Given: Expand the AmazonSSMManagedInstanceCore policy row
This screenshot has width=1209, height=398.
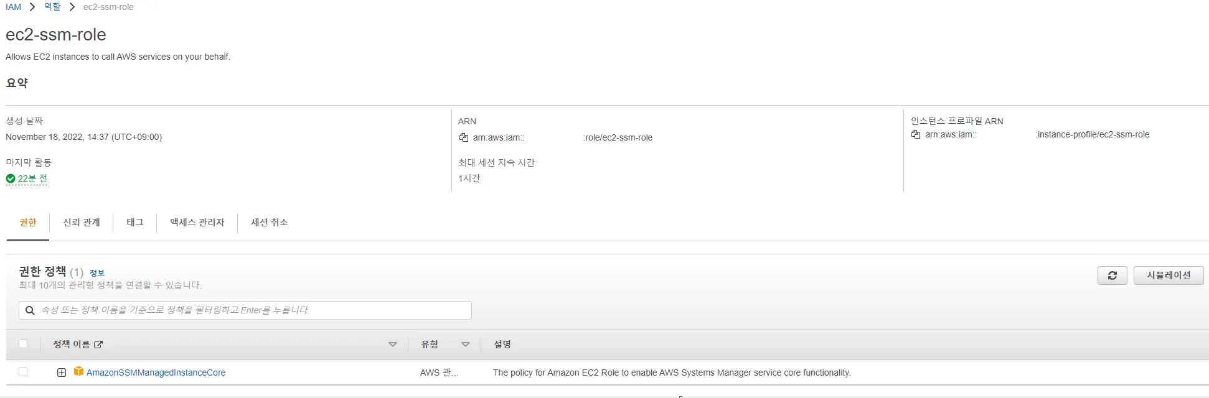Looking at the screenshot, I should (62, 373).
